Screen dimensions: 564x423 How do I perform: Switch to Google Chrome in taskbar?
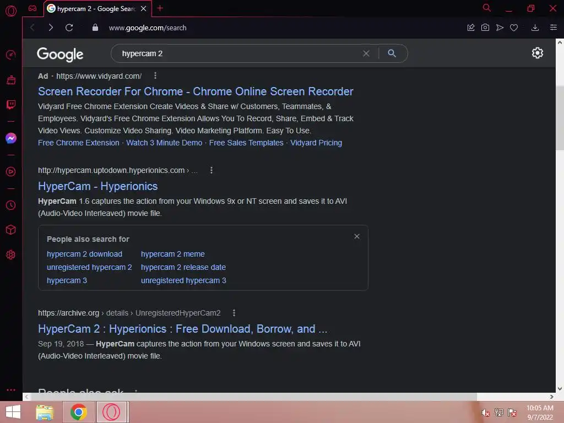pyautogui.click(x=78, y=412)
